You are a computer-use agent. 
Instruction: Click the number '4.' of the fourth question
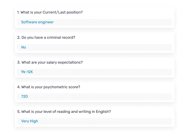(19, 87)
